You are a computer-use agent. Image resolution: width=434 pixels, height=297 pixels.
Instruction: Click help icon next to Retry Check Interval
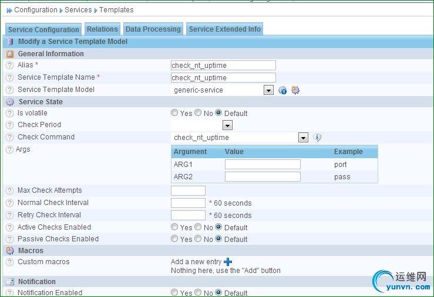point(9,215)
